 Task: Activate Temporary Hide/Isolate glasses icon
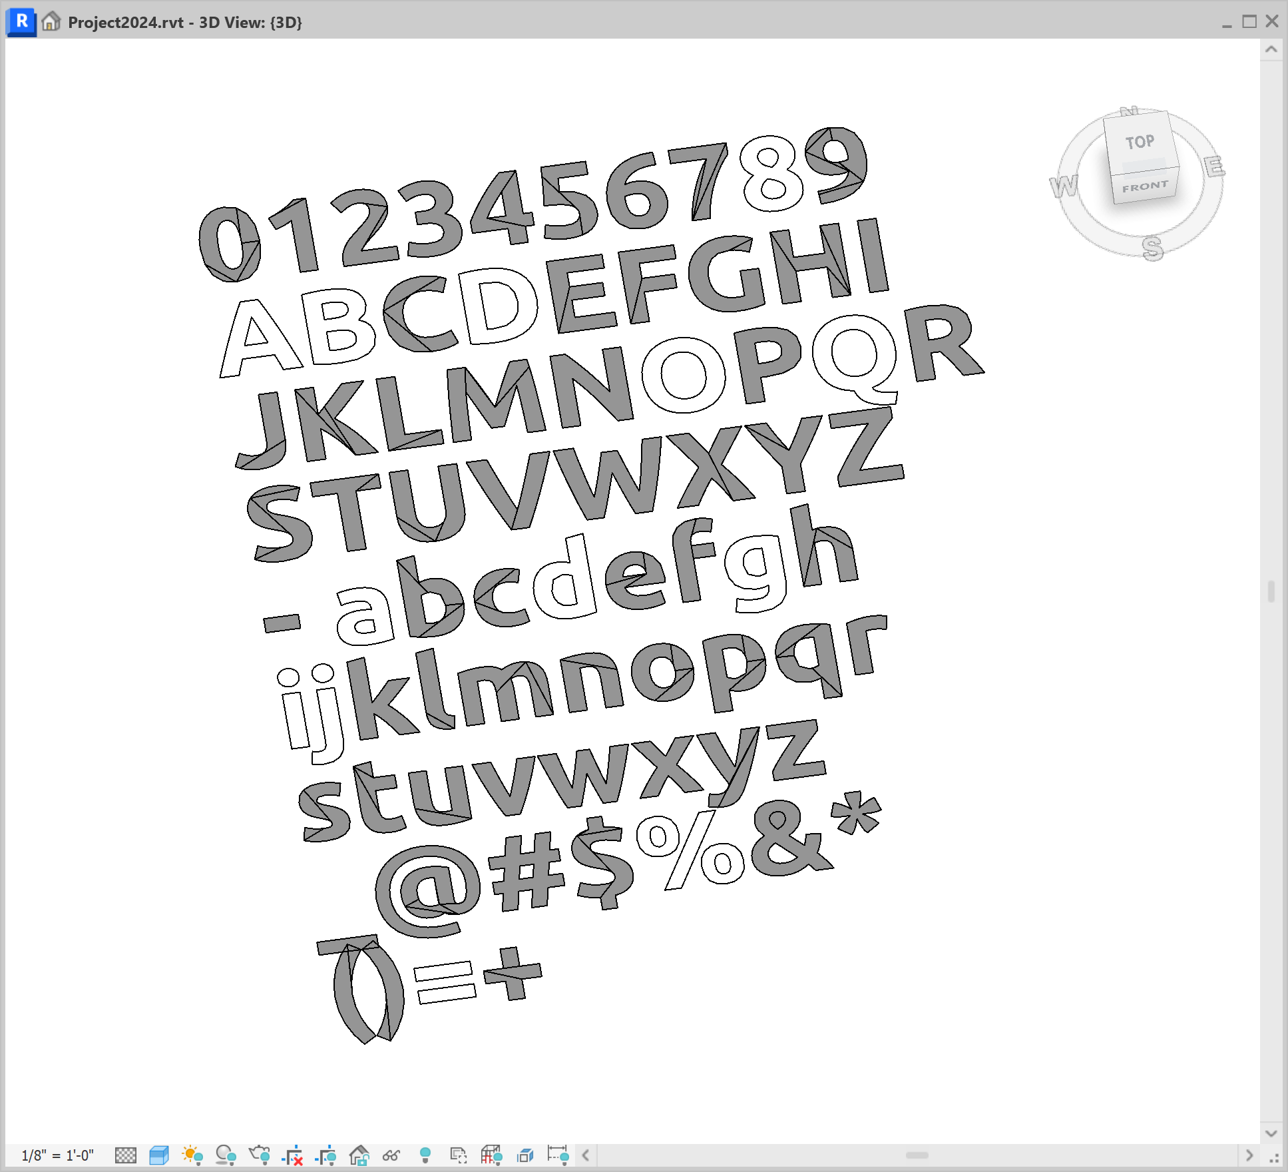pos(391,1155)
